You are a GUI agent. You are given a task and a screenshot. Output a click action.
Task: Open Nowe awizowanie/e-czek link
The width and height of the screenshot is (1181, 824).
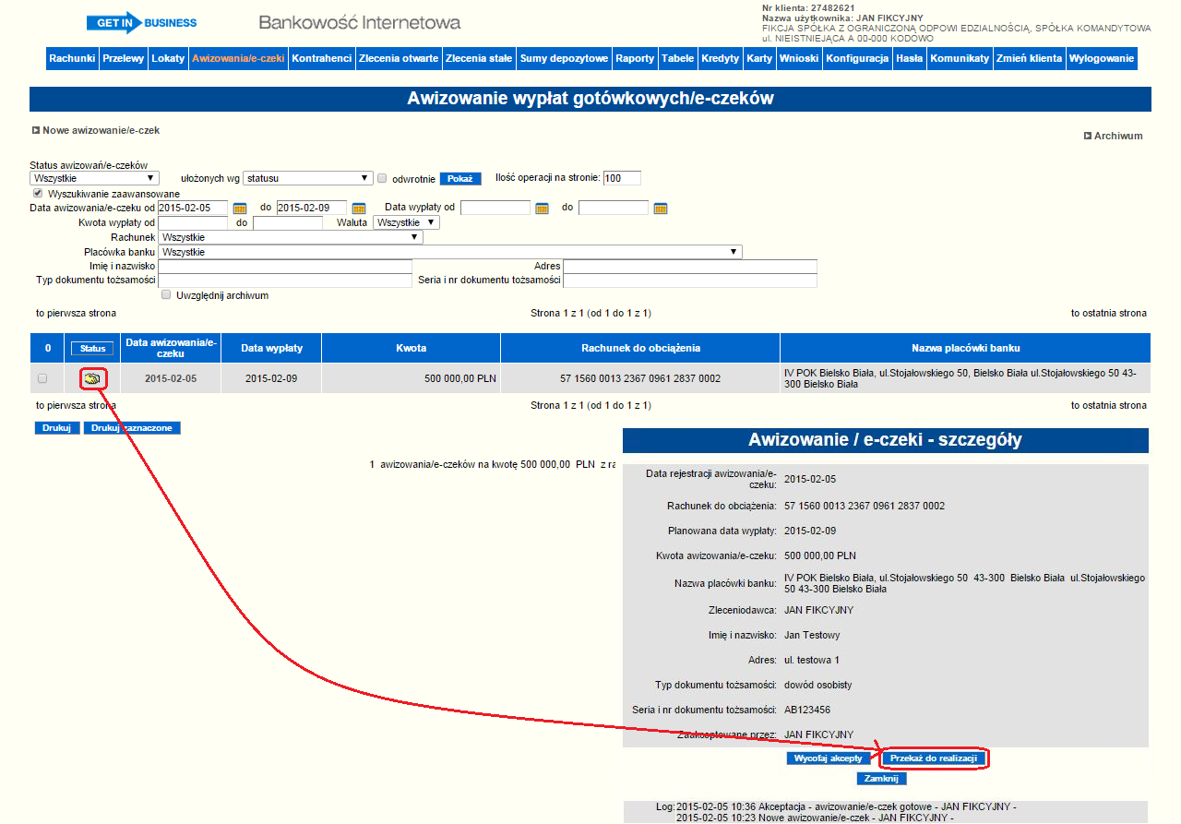coord(101,131)
